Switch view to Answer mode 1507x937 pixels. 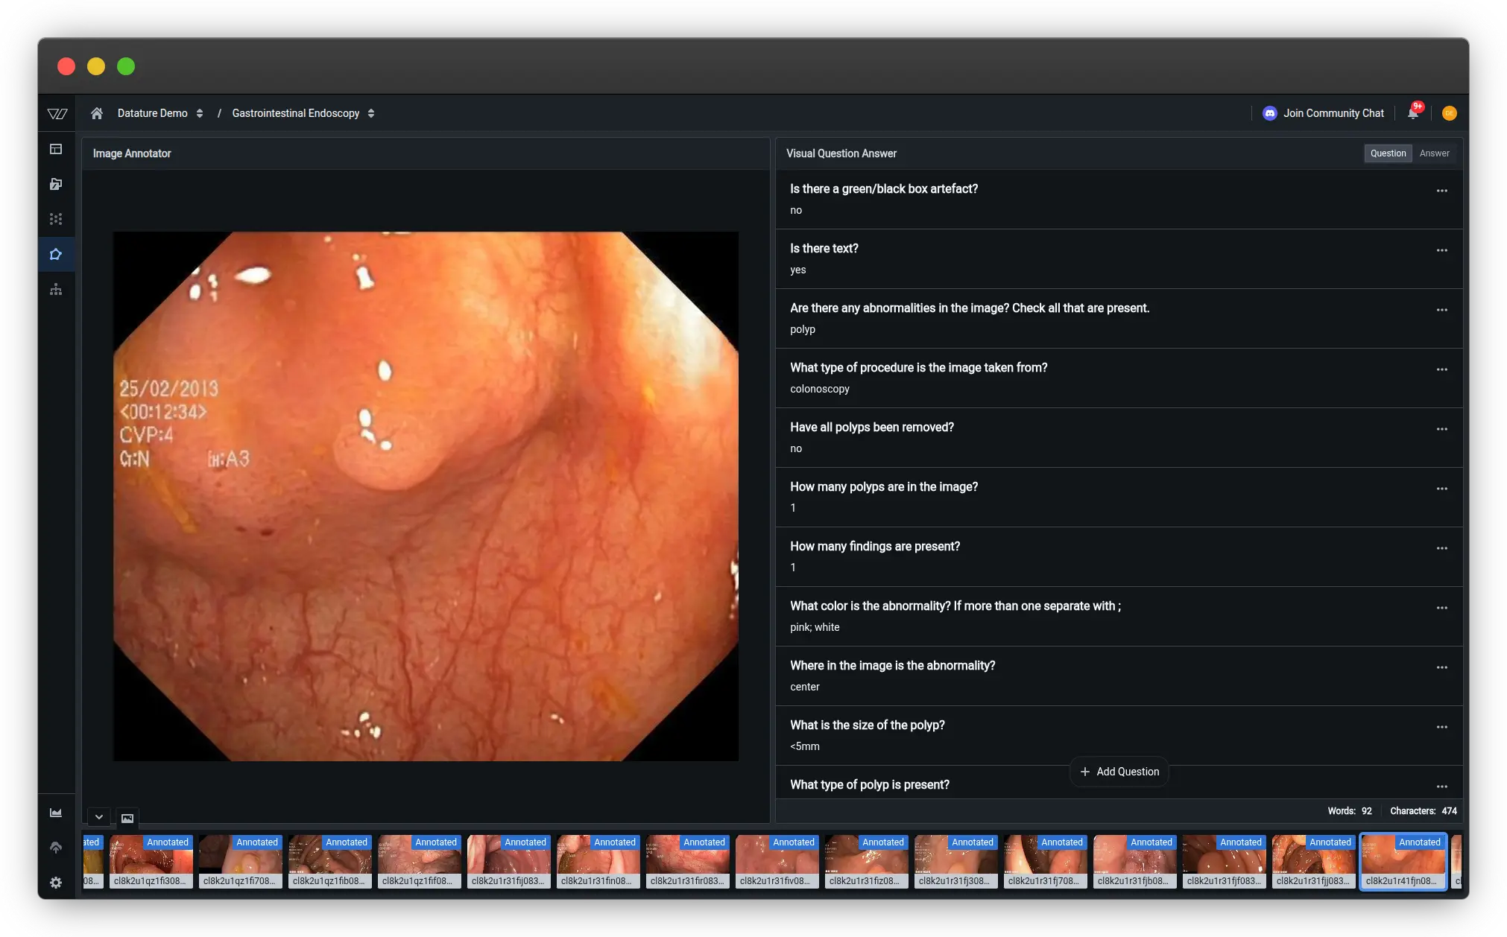point(1434,153)
